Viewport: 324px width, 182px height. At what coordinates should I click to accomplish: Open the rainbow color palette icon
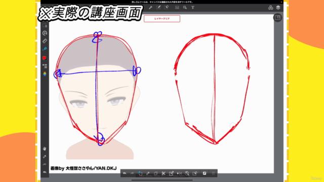(x=45, y=74)
